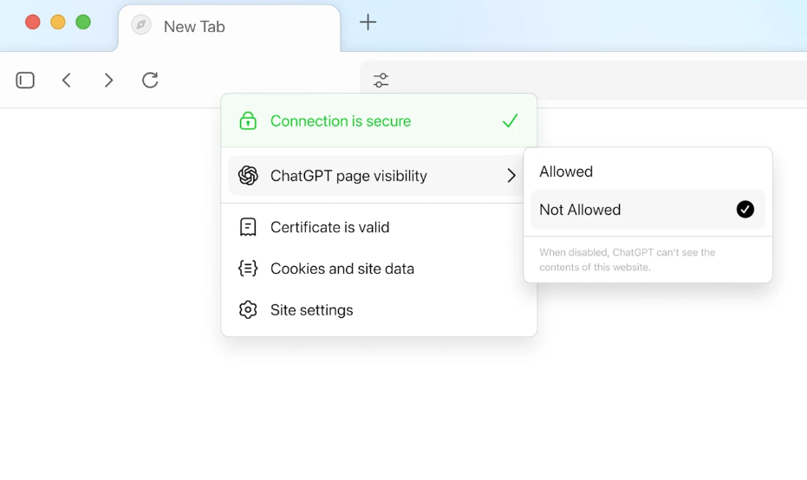Click the back navigation arrow
807x480 pixels.
(67, 81)
